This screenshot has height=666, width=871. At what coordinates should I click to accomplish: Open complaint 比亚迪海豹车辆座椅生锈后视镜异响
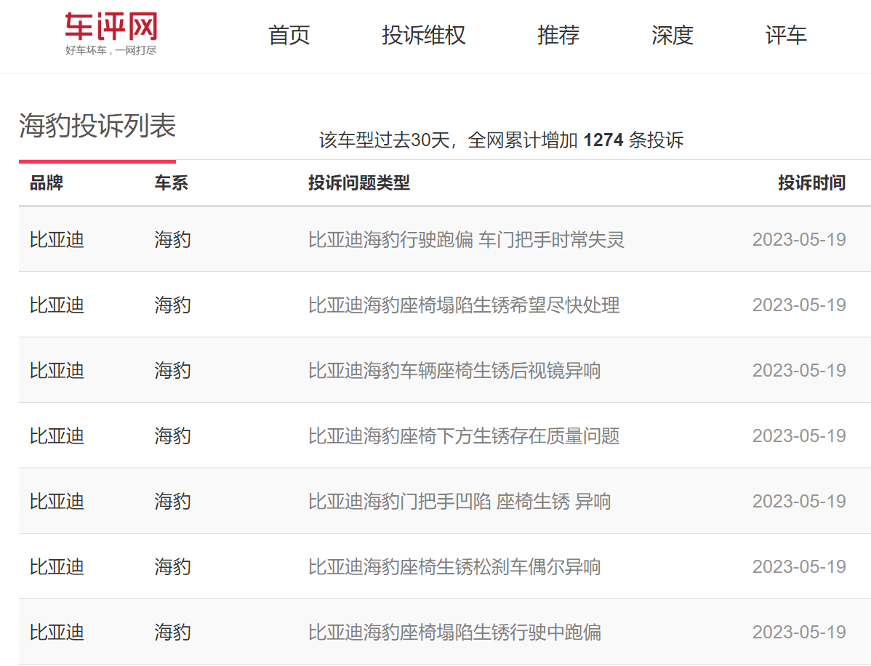pos(454,371)
